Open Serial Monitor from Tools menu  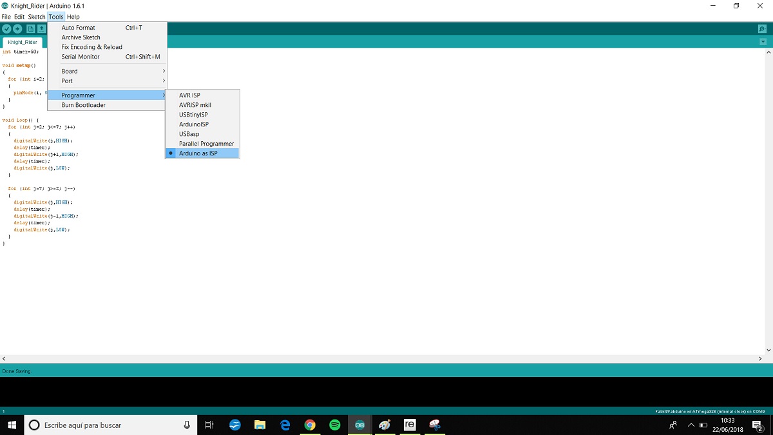pos(108,57)
